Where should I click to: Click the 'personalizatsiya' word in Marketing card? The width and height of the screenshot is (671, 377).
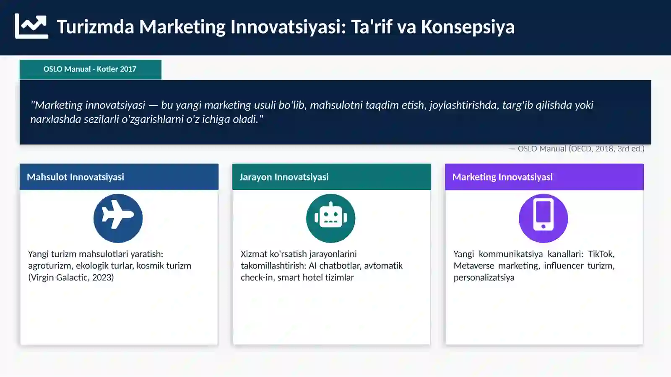tap(484, 277)
